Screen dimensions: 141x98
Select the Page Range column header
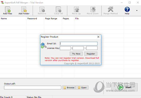pos(53,19)
